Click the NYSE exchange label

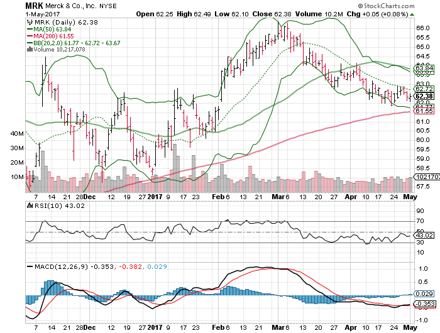pos(108,6)
